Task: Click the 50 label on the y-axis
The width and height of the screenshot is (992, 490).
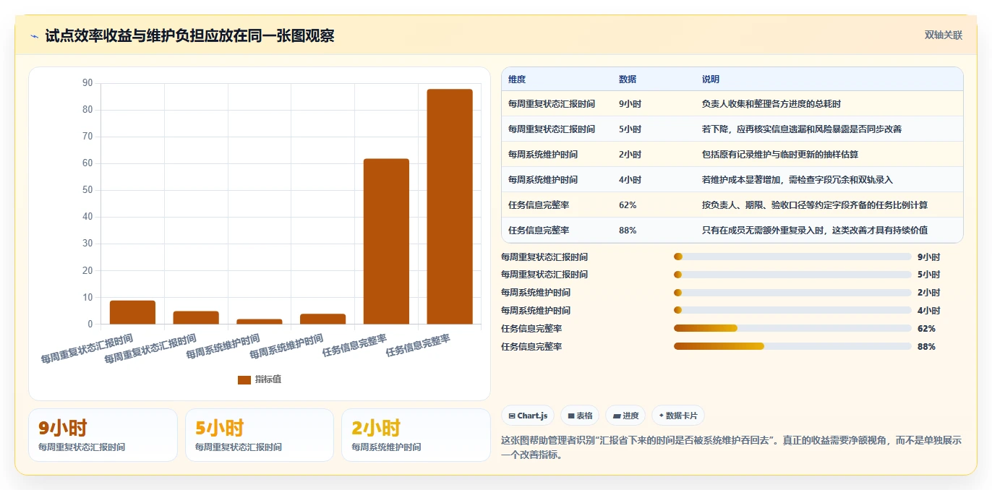Action: pyautogui.click(x=87, y=190)
